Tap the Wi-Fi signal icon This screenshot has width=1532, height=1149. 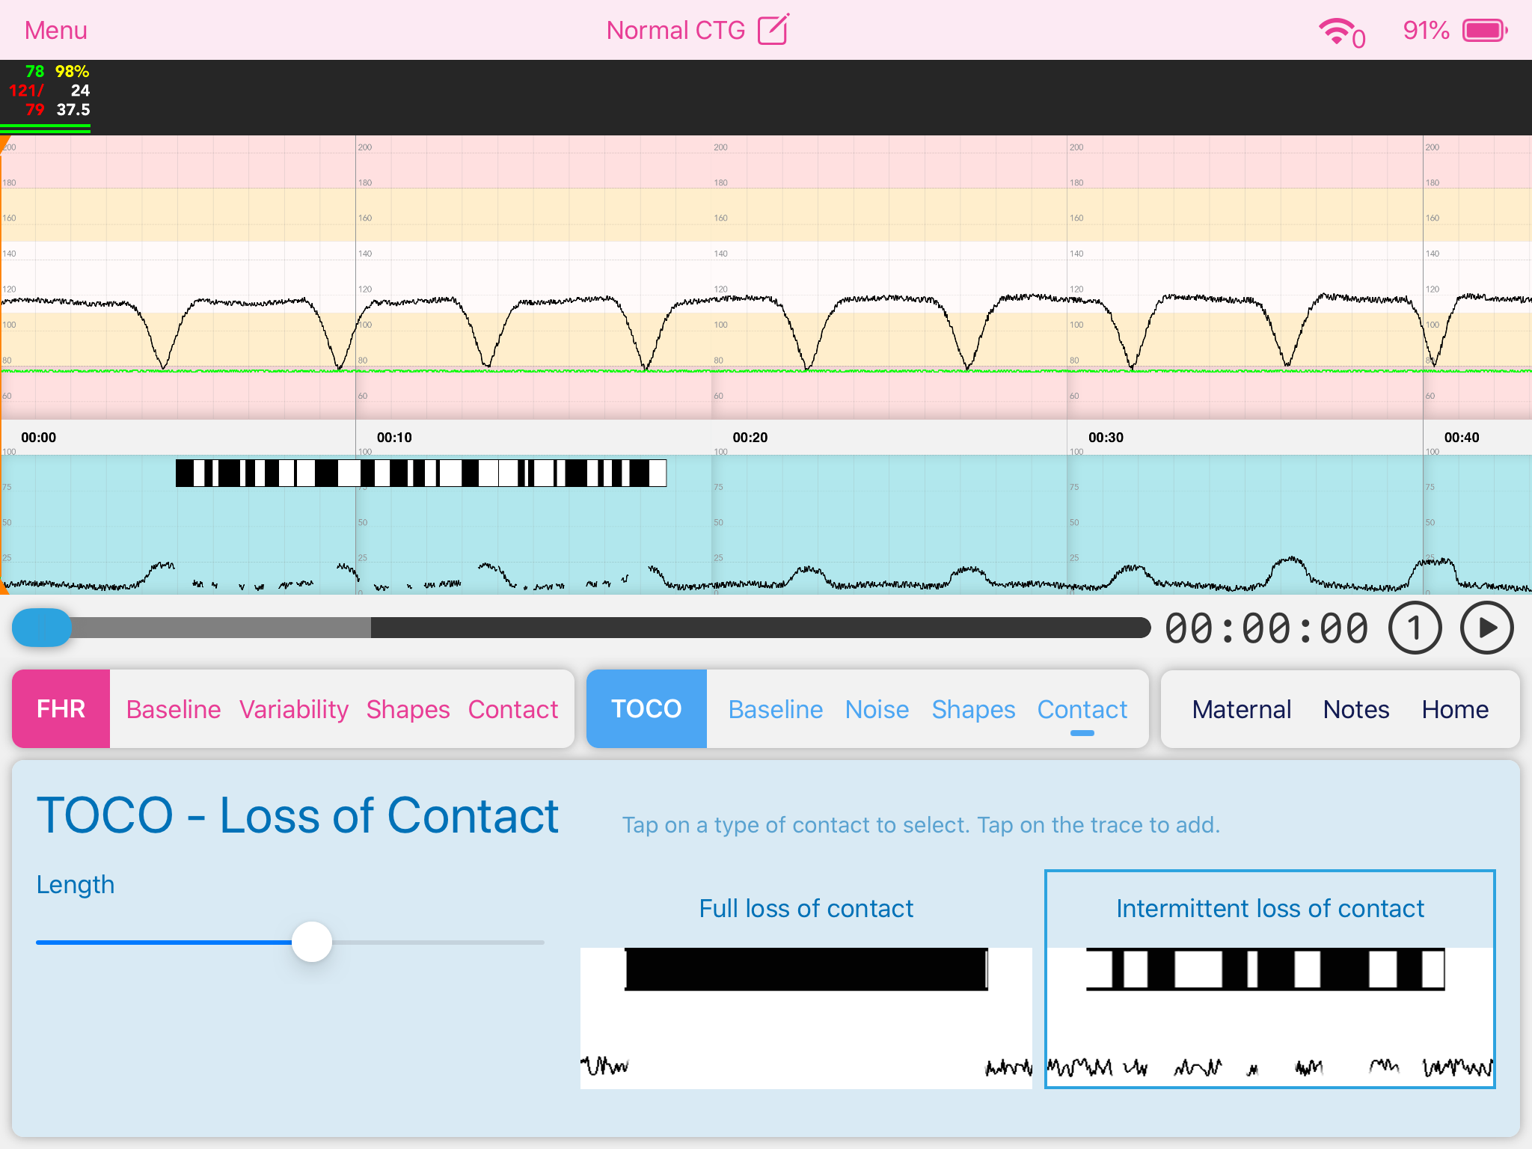(1338, 31)
